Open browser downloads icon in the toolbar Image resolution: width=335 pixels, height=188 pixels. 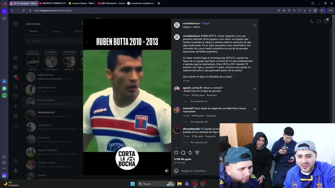point(305,10)
